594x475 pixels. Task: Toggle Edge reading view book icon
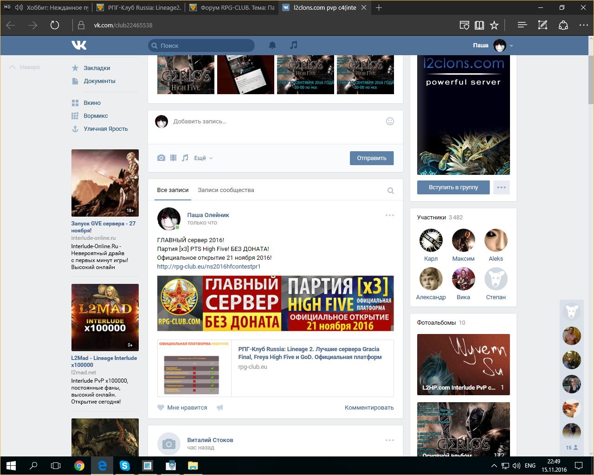pyautogui.click(x=479, y=25)
